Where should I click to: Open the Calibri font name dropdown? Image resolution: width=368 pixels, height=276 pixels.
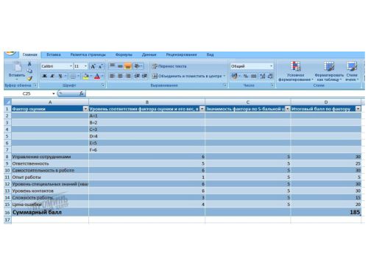click(71, 66)
